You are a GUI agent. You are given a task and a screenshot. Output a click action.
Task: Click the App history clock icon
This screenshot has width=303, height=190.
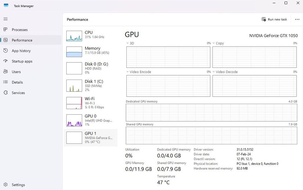(x=5, y=51)
